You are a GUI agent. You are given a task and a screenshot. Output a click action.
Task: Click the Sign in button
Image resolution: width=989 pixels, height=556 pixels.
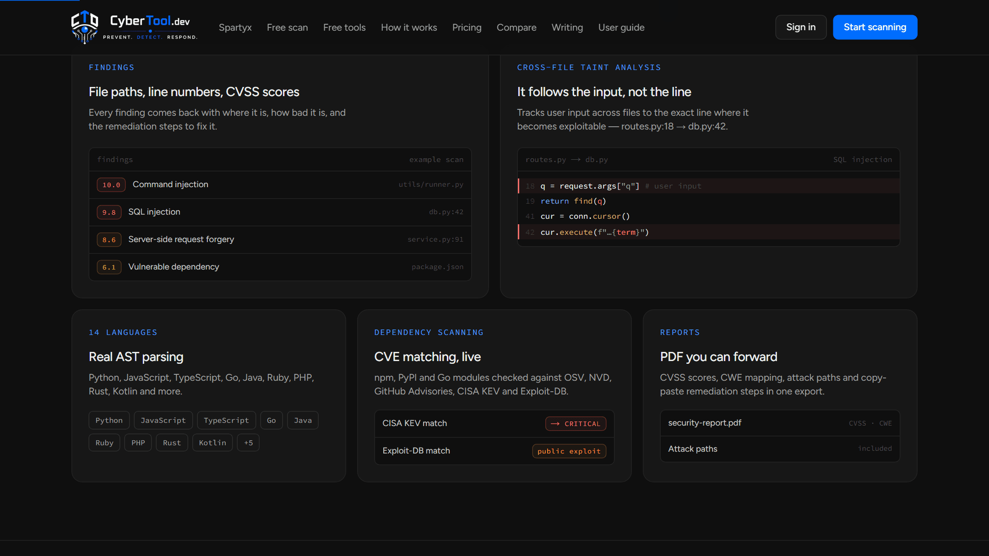[801, 27]
